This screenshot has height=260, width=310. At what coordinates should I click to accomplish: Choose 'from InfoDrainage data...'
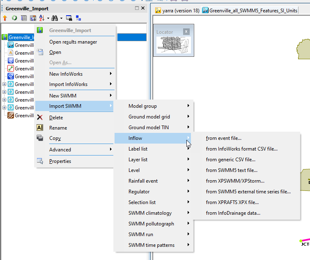(x=246, y=213)
